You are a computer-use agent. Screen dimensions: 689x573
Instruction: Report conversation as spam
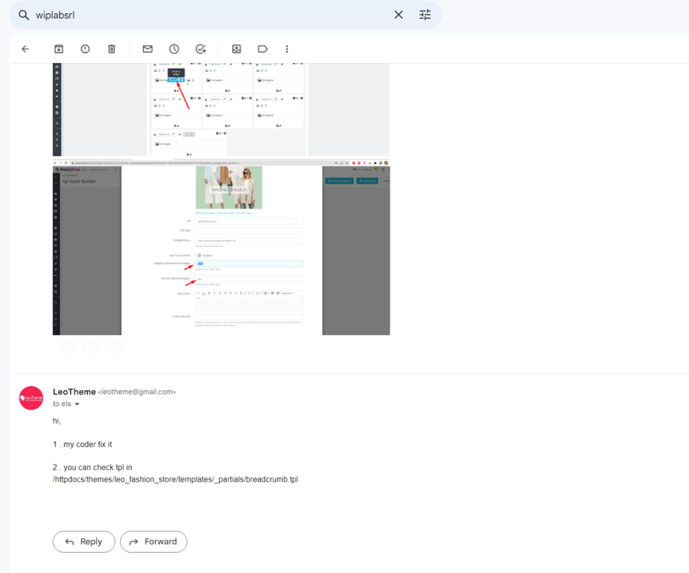(85, 48)
